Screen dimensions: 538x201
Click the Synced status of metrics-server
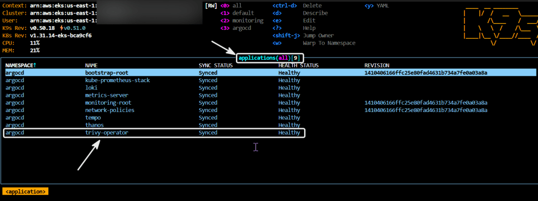208,95
